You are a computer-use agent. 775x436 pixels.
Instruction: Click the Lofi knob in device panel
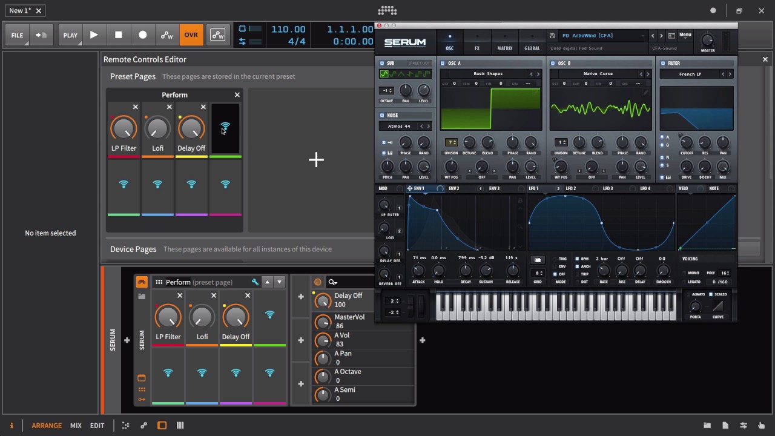click(202, 317)
